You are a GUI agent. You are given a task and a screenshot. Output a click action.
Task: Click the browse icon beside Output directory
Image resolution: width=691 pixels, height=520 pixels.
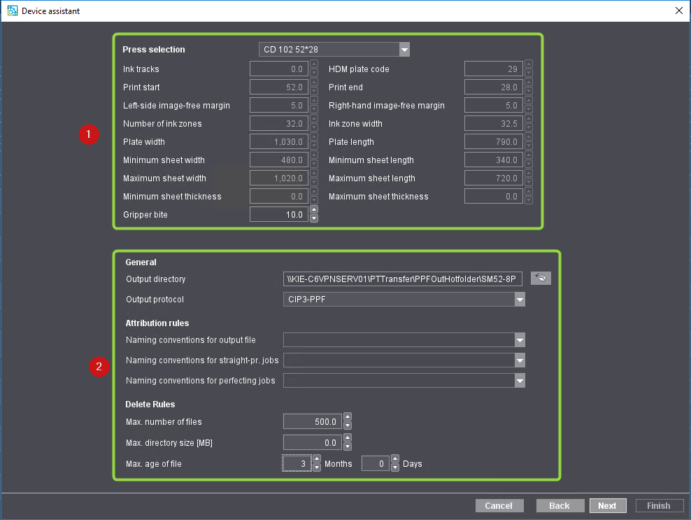(541, 279)
